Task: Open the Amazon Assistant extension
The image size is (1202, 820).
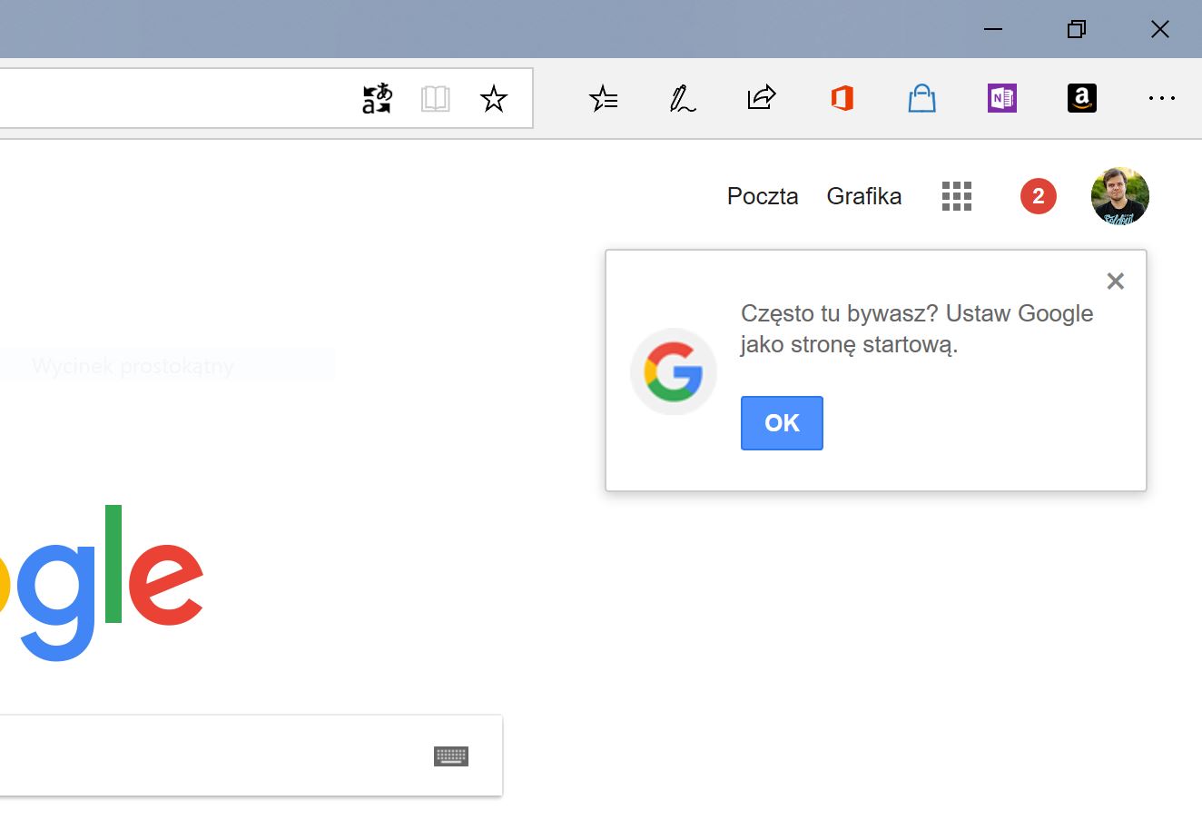Action: (x=1082, y=98)
